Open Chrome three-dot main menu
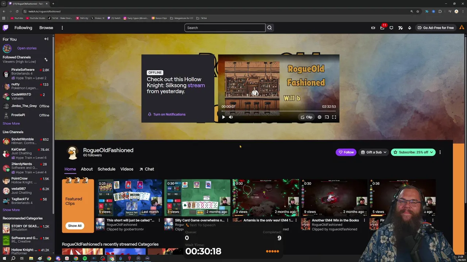 463,11
